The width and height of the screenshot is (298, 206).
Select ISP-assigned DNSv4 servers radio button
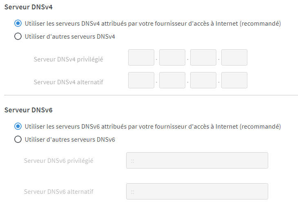18,23
